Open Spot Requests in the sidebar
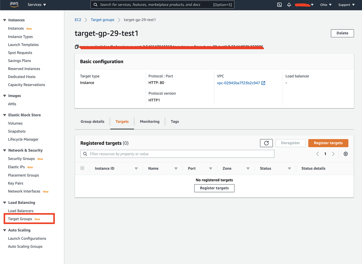Screen dimensions: 362x264 [20, 53]
